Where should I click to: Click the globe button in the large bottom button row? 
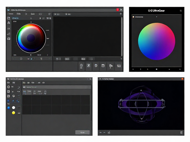click(x=96, y=66)
